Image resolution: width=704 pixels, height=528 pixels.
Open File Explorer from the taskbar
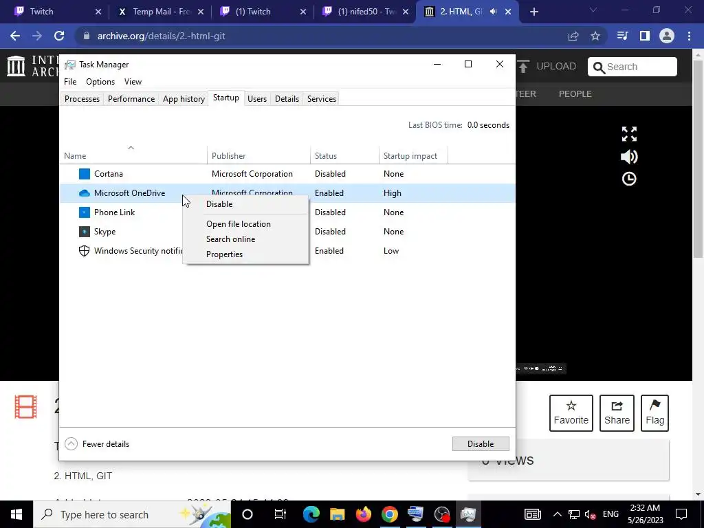[337, 514]
